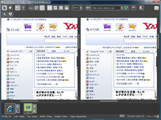161x120 pixels.
Task: Switch to horizontal split layout
Action: click(x=55, y=8)
